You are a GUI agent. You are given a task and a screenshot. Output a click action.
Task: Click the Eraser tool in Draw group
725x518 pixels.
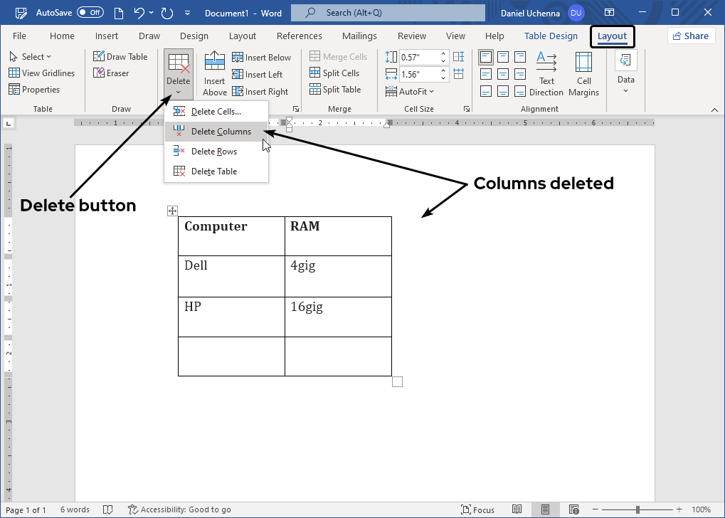[x=111, y=73]
